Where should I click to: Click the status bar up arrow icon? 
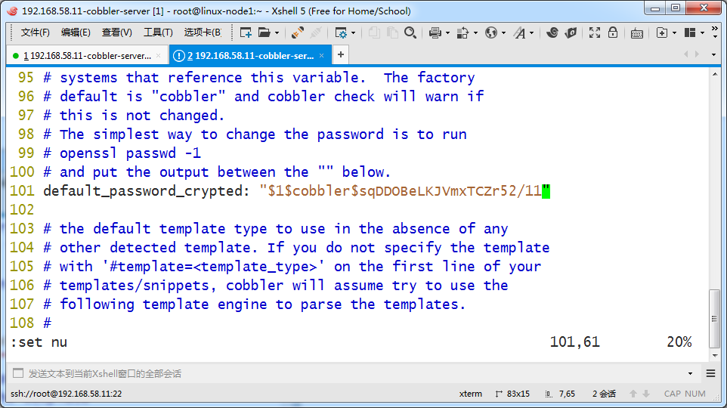(633, 394)
